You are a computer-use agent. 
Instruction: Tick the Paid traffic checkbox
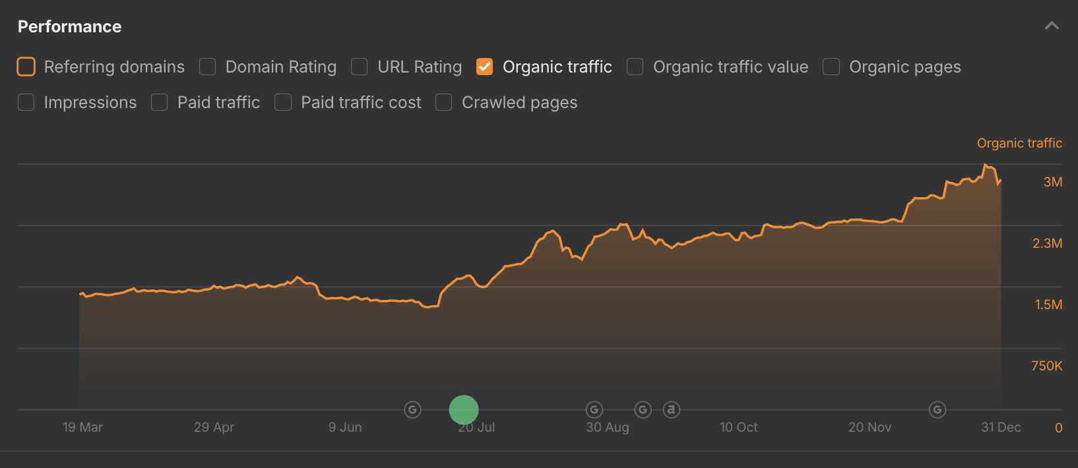(x=159, y=102)
